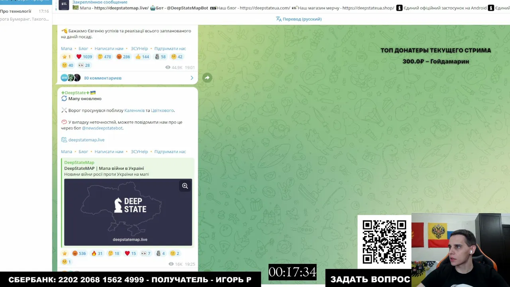Open ЗСУHelp link under the Євгенію post
This screenshot has height=287, width=510.
[139, 49]
